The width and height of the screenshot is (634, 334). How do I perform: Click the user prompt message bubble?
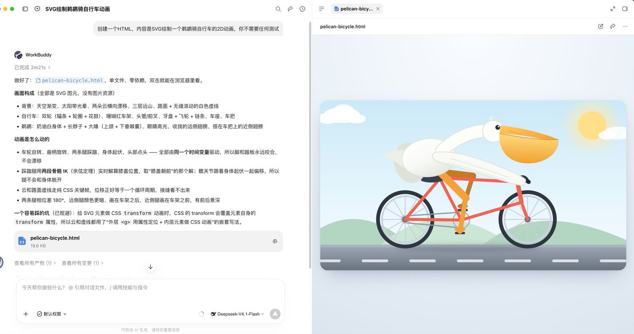click(189, 29)
